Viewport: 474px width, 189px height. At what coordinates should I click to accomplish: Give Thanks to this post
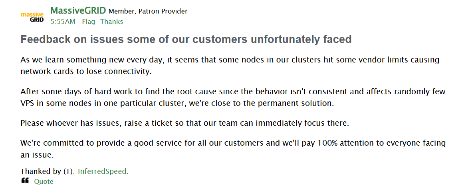tap(111, 22)
